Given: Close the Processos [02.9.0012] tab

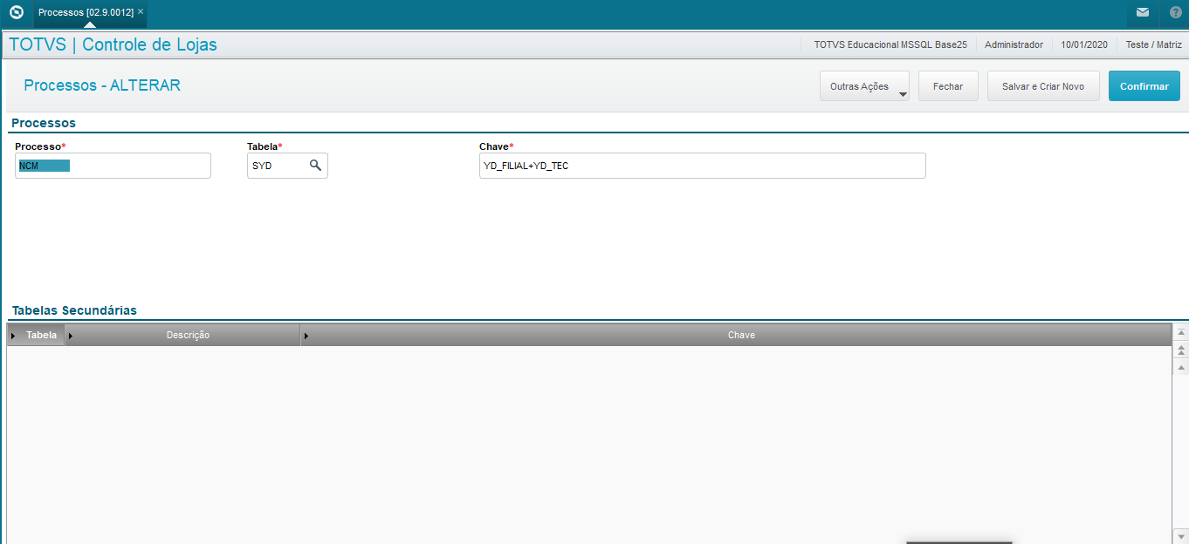Looking at the screenshot, I should coord(141,12).
